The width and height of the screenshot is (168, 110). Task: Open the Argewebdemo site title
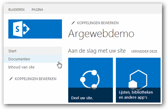pyautogui.click(x=101, y=34)
